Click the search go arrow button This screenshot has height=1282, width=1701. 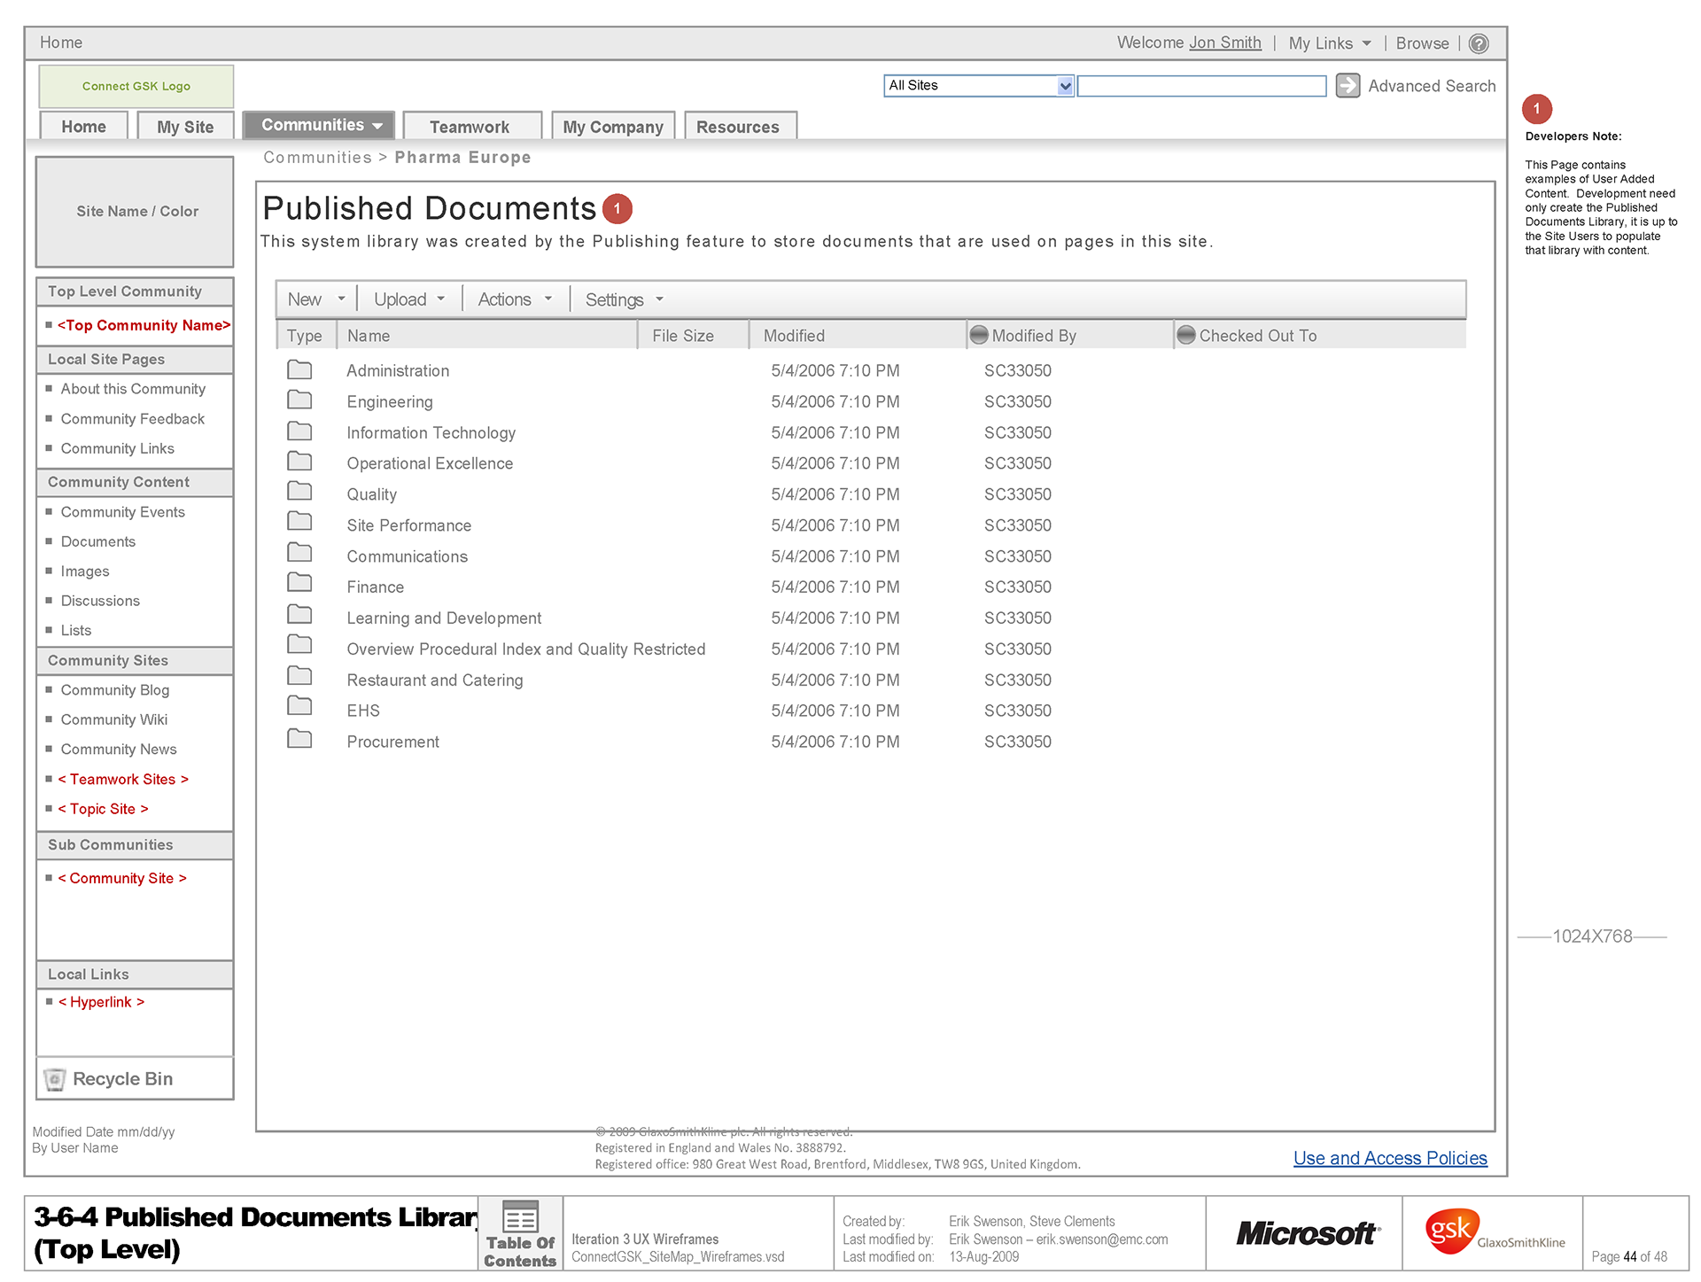coord(1347,85)
